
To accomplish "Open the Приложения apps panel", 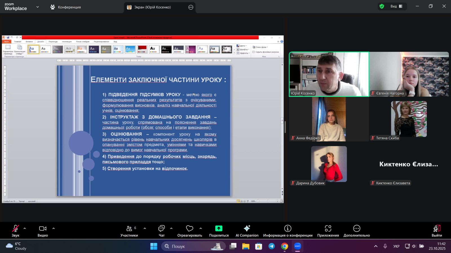I will pyautogui.click(x=328, y=230).
